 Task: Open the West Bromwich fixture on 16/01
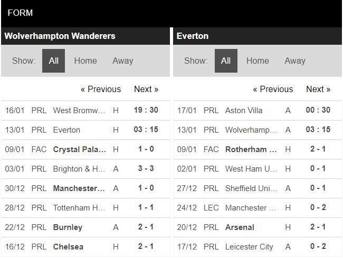pos(85,111)
